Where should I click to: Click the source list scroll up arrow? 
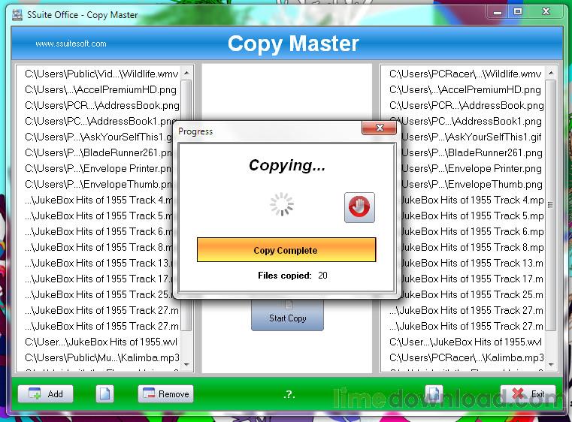[x=186, y=74]
